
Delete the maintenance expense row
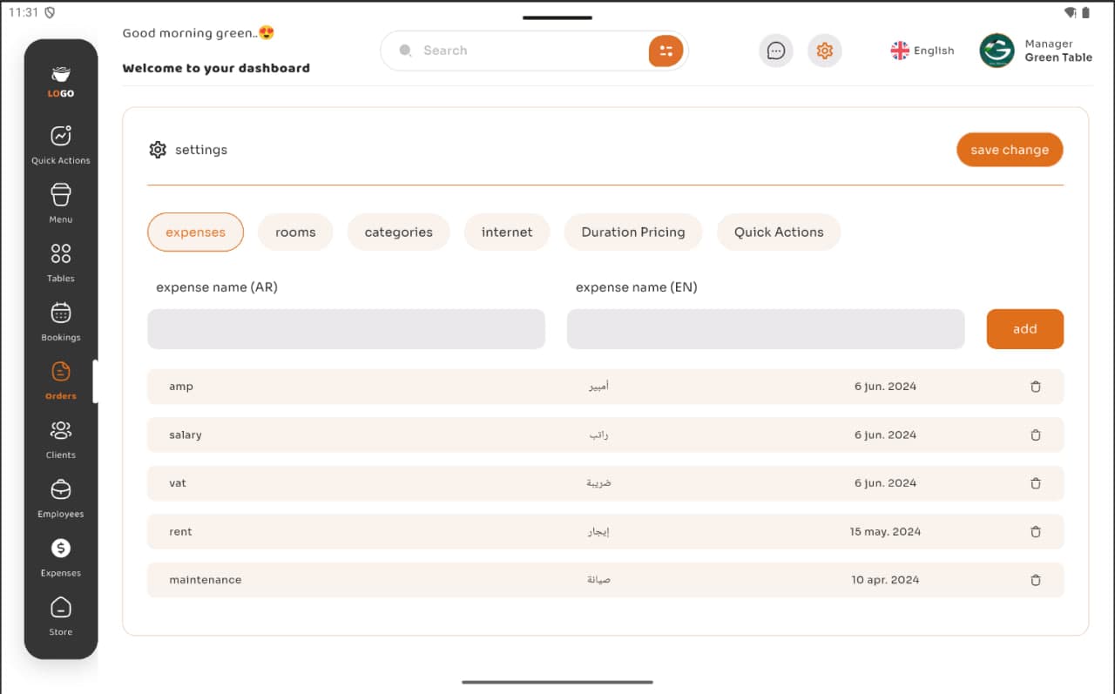click(1035, 580)
